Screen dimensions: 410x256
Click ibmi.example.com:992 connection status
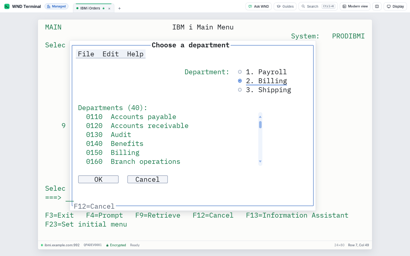point(60,245)
